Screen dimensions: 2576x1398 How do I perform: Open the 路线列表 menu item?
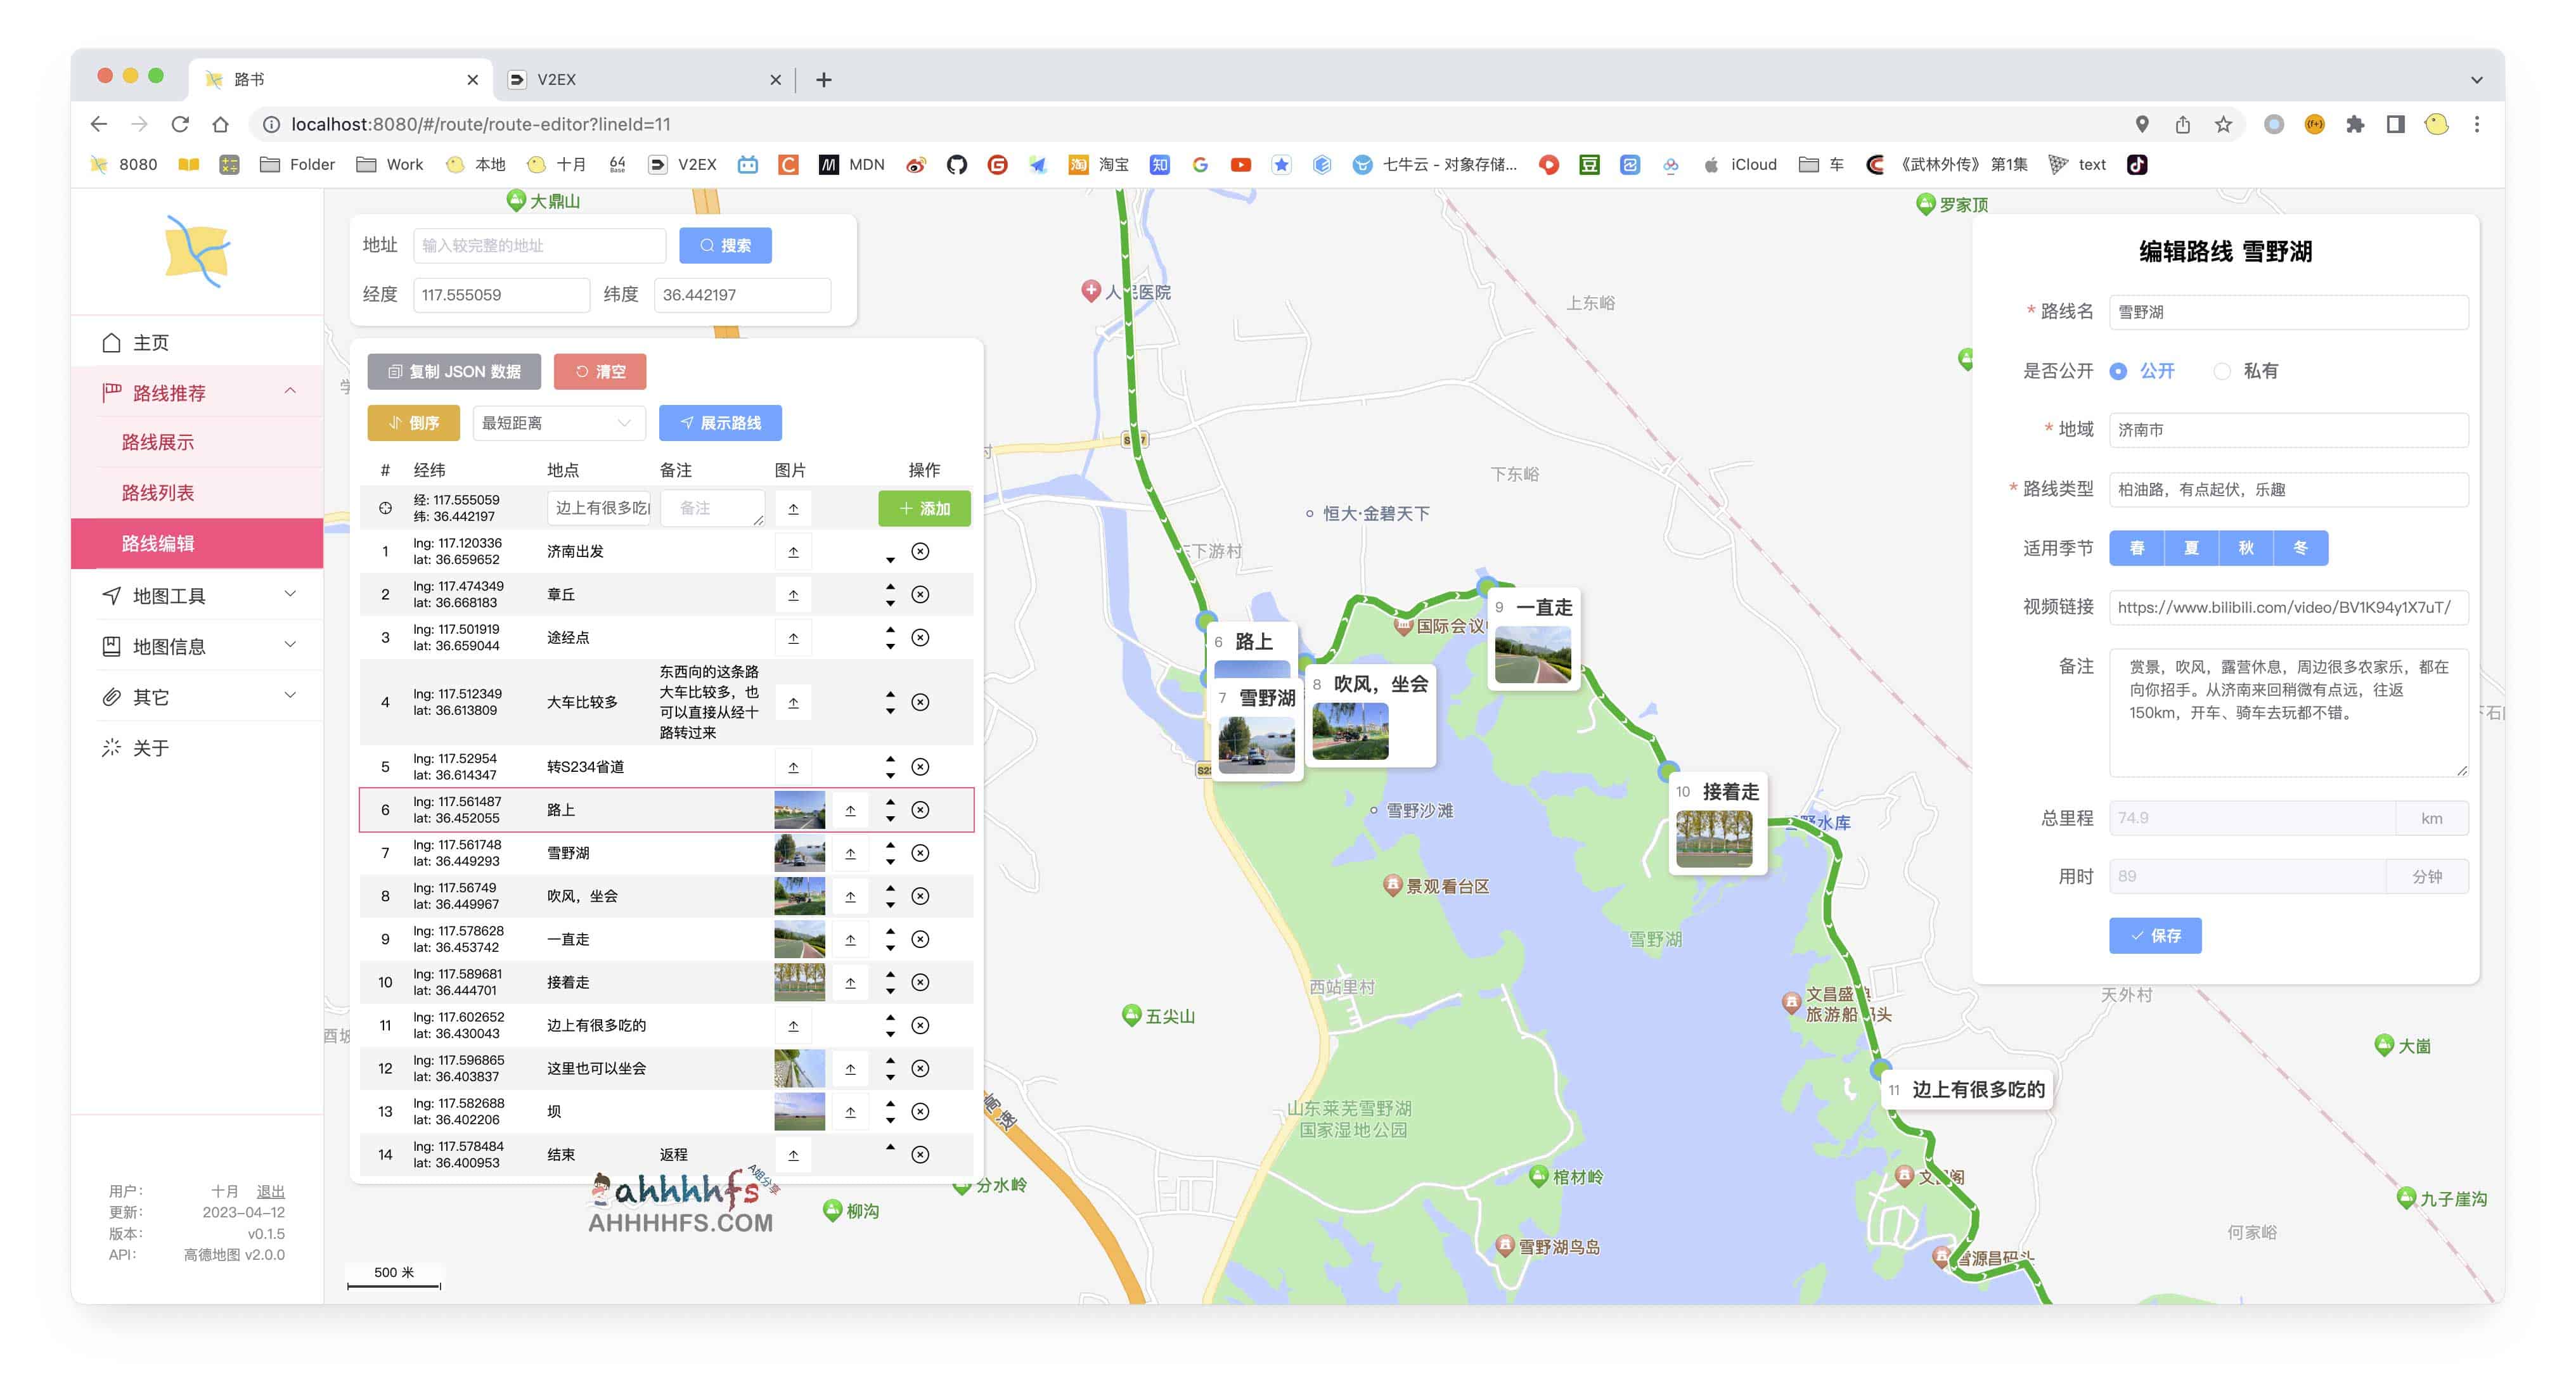158,492
